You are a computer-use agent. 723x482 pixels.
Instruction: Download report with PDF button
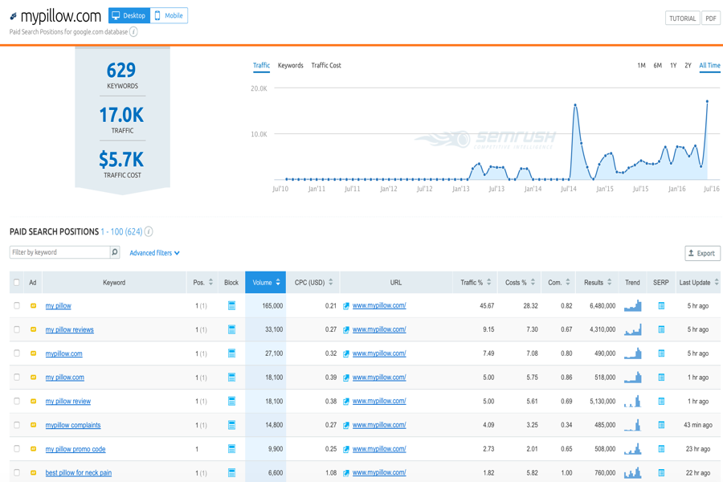coord(711,18)
